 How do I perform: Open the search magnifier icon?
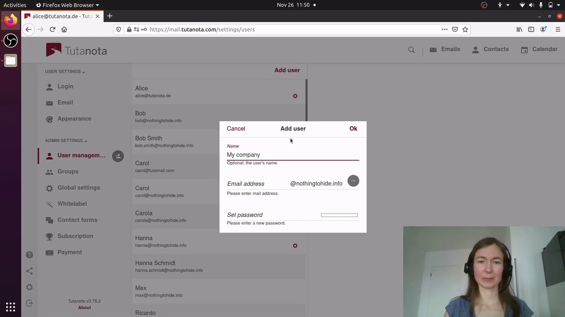[411, 50]
